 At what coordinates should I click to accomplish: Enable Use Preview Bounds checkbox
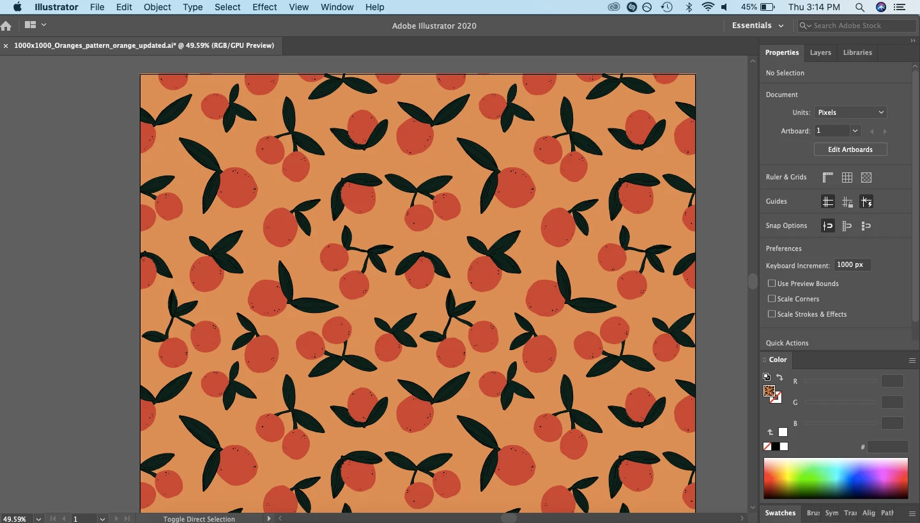(x=772, y=284)
